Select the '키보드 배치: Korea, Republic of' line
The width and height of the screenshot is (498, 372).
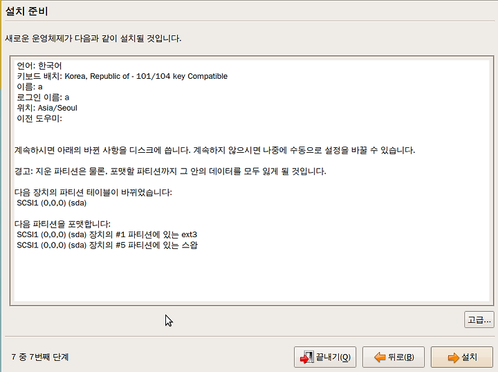(122, 76)
